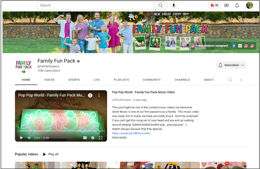
Task: Toggle closed captions on the player
Action: (85, 138)
